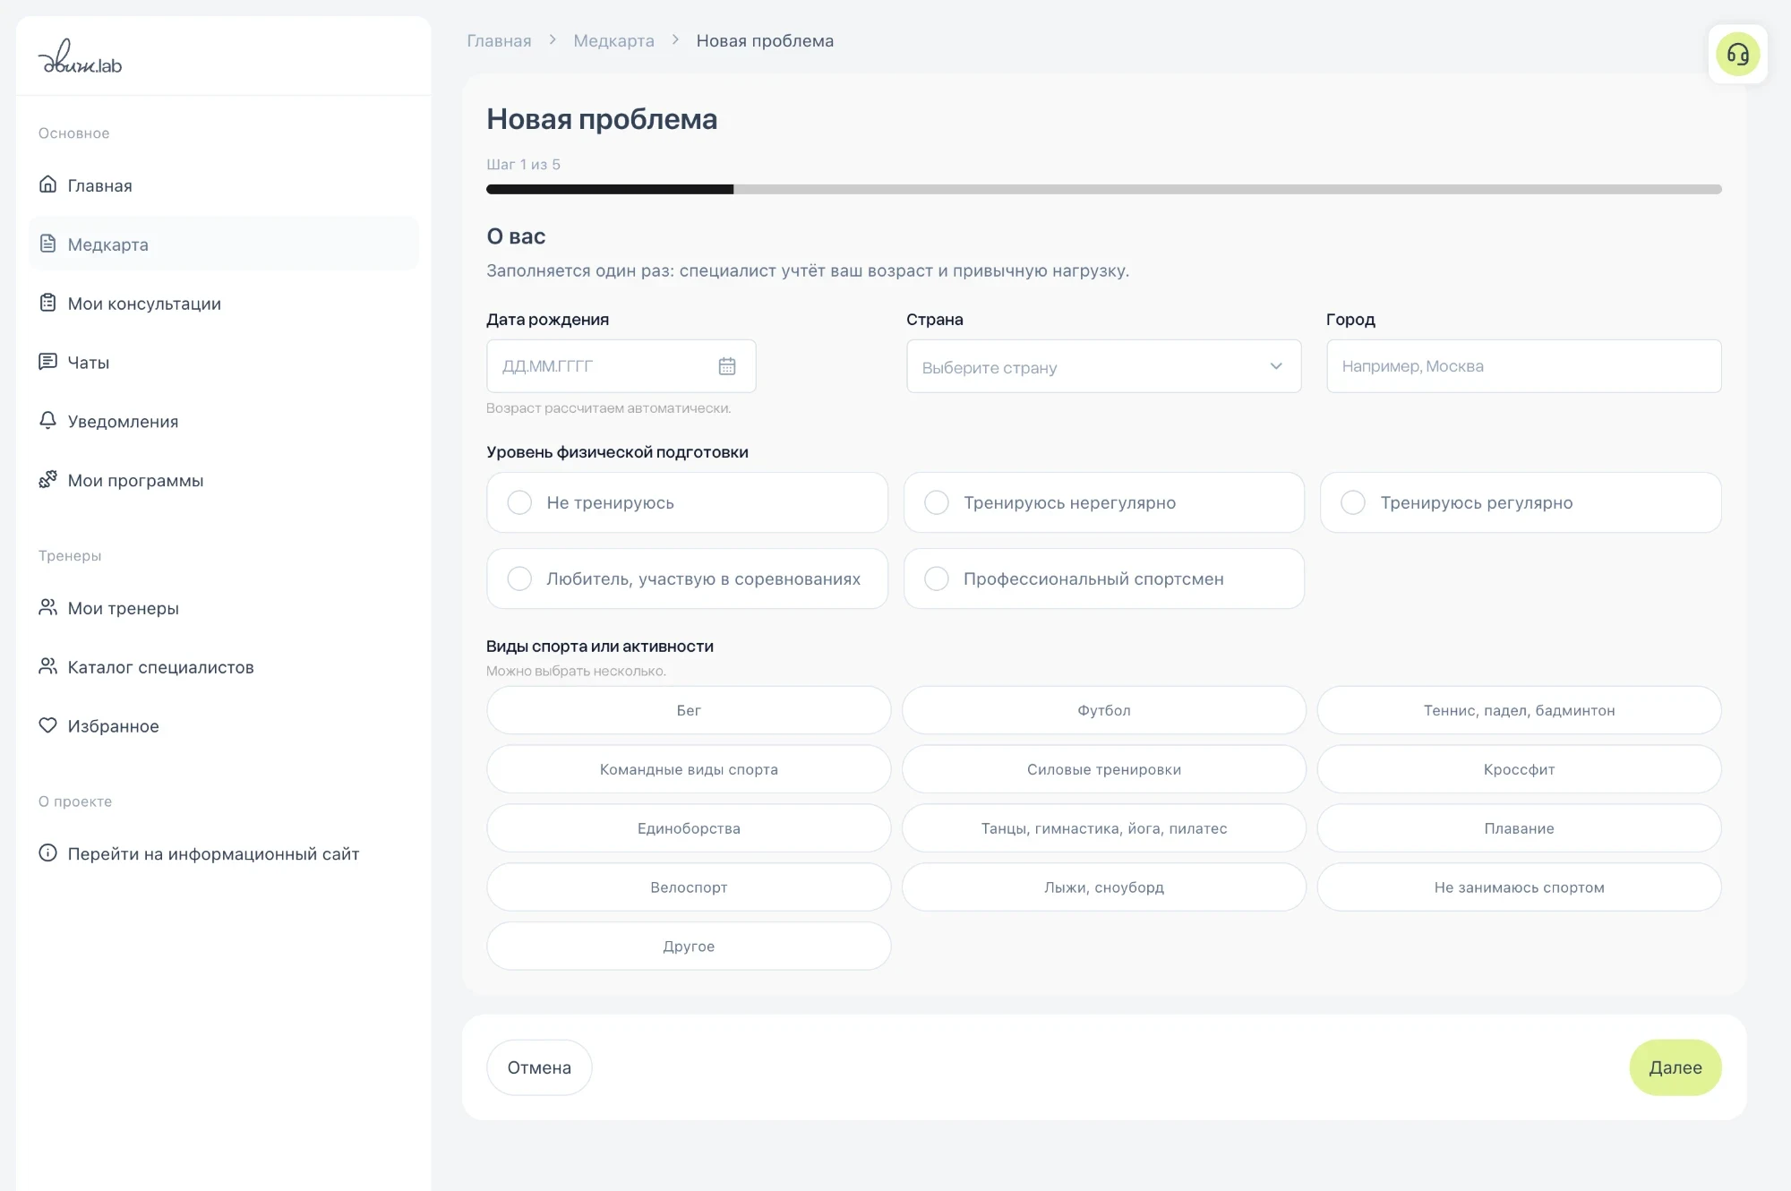The height and width of the screenshot is (1191, 1791).
Task: Open the calendar picker in birth date field
Action: [x=727, y=366]
